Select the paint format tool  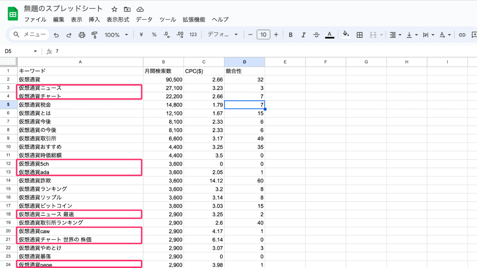coord(94,35)
